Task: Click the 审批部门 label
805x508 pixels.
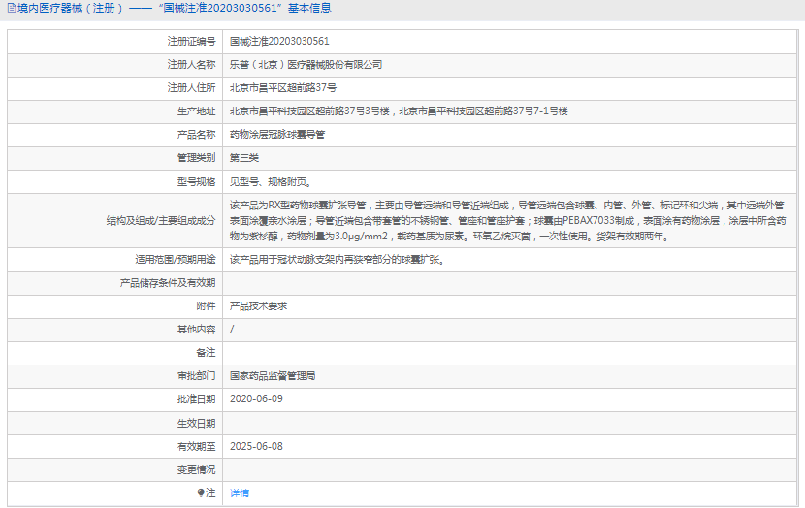Action: (x=196, y=376)
